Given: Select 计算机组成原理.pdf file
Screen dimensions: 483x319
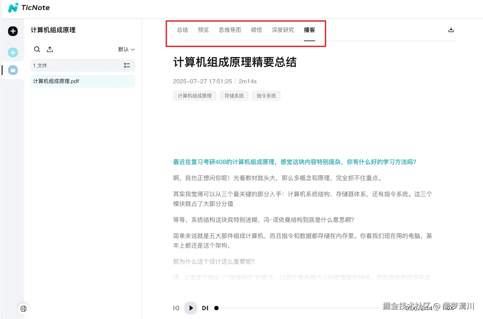Looking at the screenshot, I should click(x=83, y=81).
